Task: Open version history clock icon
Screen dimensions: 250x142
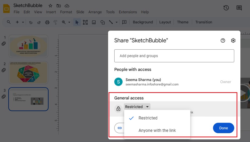Action: pyautogui.click(x=226, y=8)
